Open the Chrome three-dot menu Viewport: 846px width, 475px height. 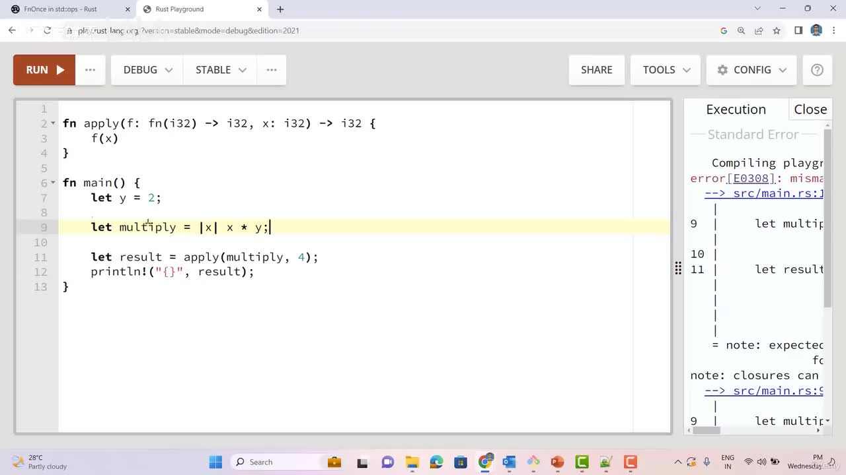pyautogui.click(x=834, y=30)
